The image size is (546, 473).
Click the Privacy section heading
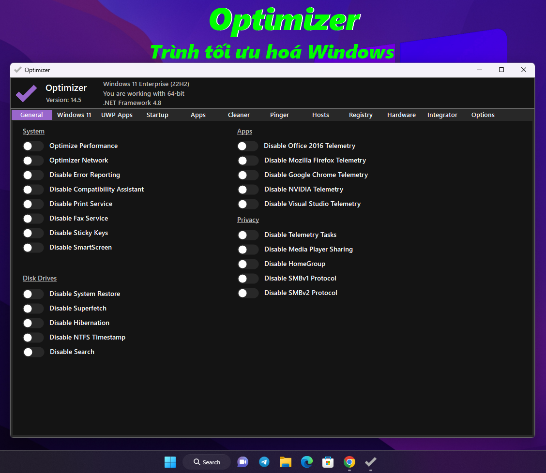pos(248,220)
